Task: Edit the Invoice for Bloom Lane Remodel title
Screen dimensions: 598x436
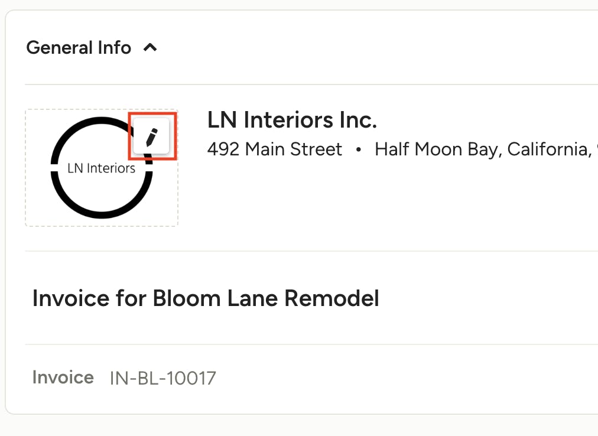Action: tap(206, 298)
